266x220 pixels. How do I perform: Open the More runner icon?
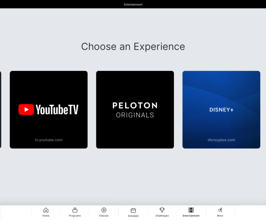coord(220,210)
